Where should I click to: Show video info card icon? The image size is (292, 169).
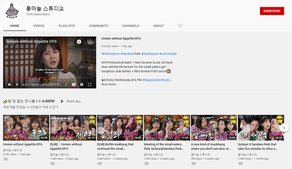tap(79, 42)
